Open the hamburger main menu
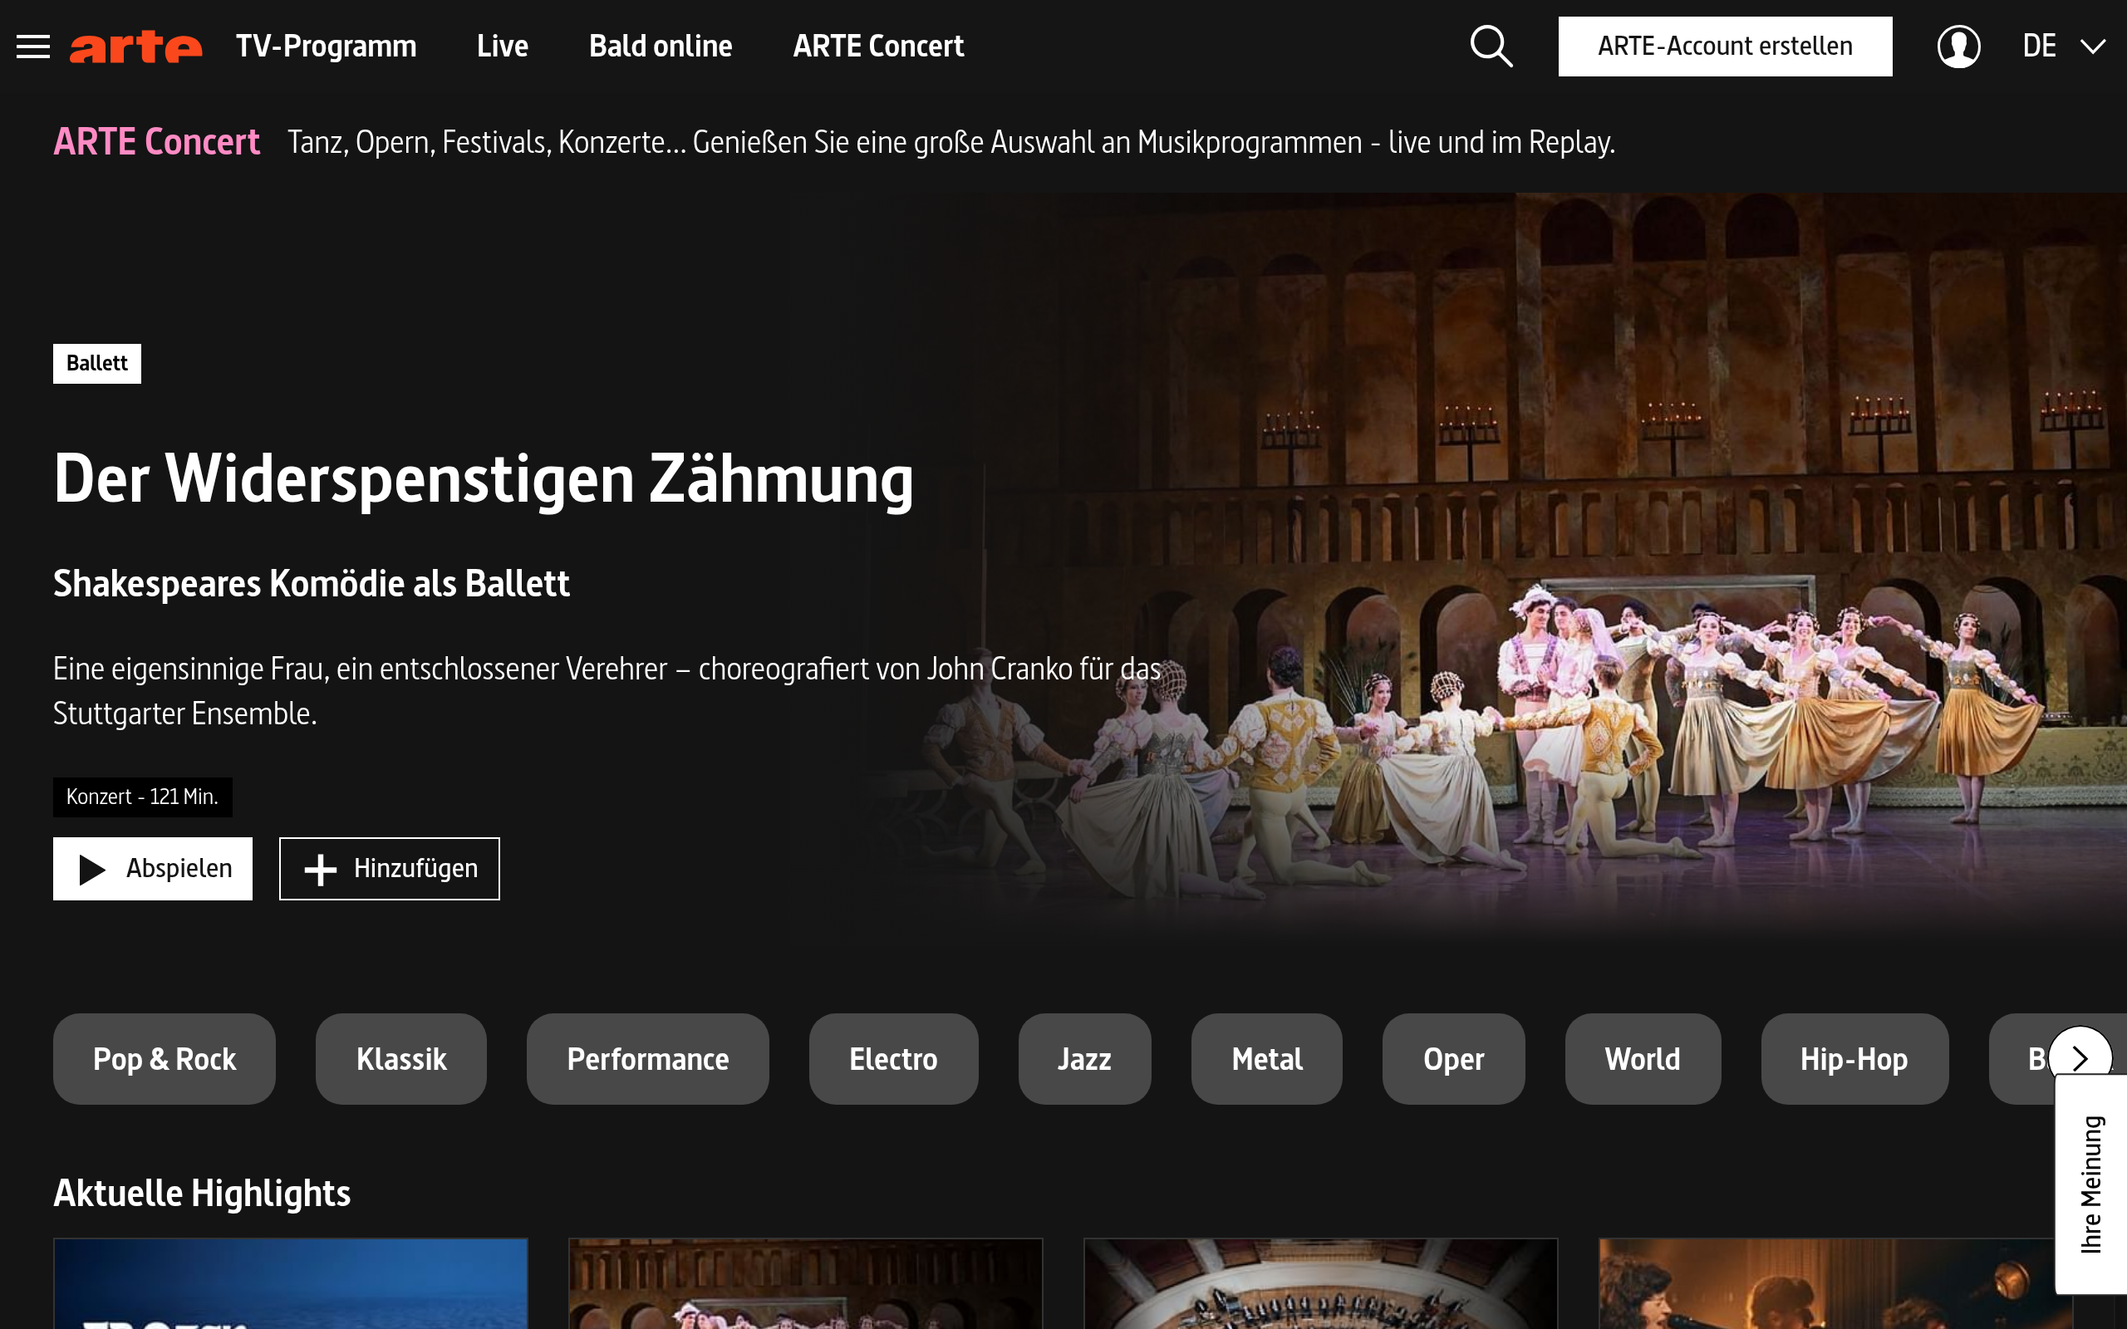 (33, 47)
